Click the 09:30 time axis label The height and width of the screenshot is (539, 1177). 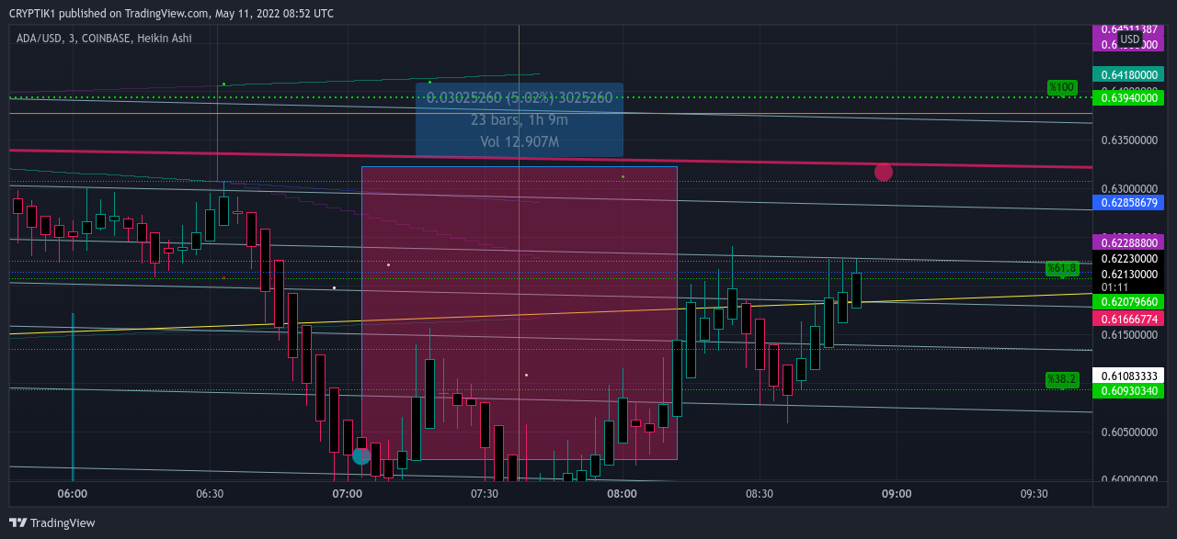coord(1034,493)
